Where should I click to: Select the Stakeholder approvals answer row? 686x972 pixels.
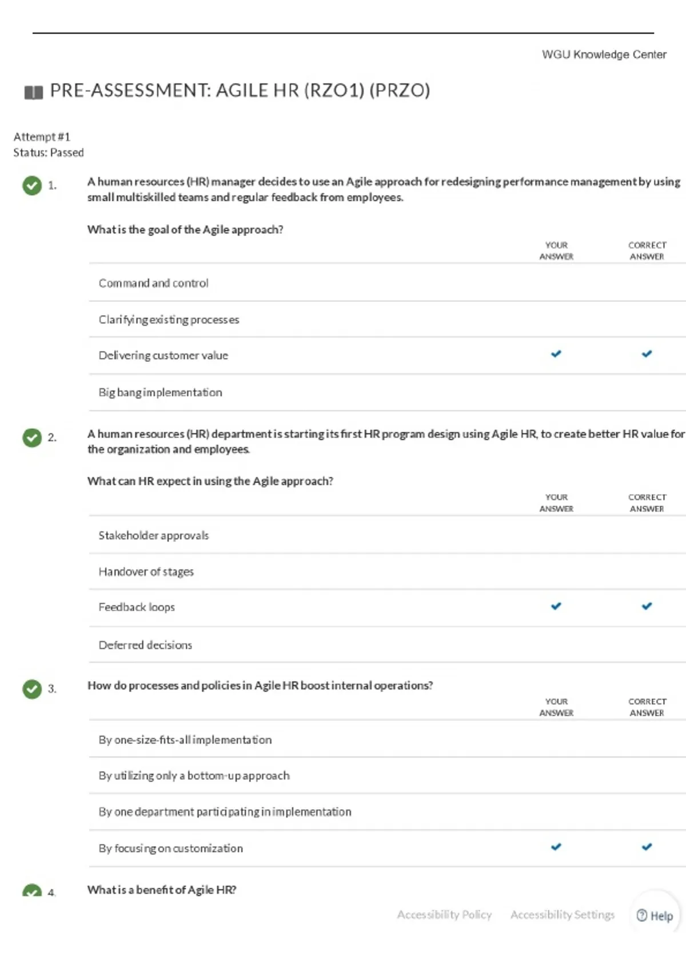point(387,535)
